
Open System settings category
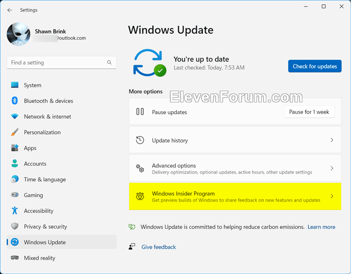coord(32,85)
